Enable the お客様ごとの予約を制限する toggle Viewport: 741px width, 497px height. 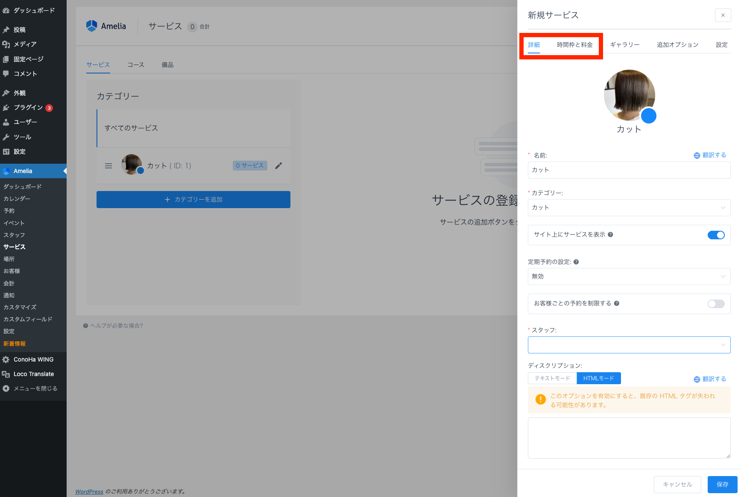716,304
